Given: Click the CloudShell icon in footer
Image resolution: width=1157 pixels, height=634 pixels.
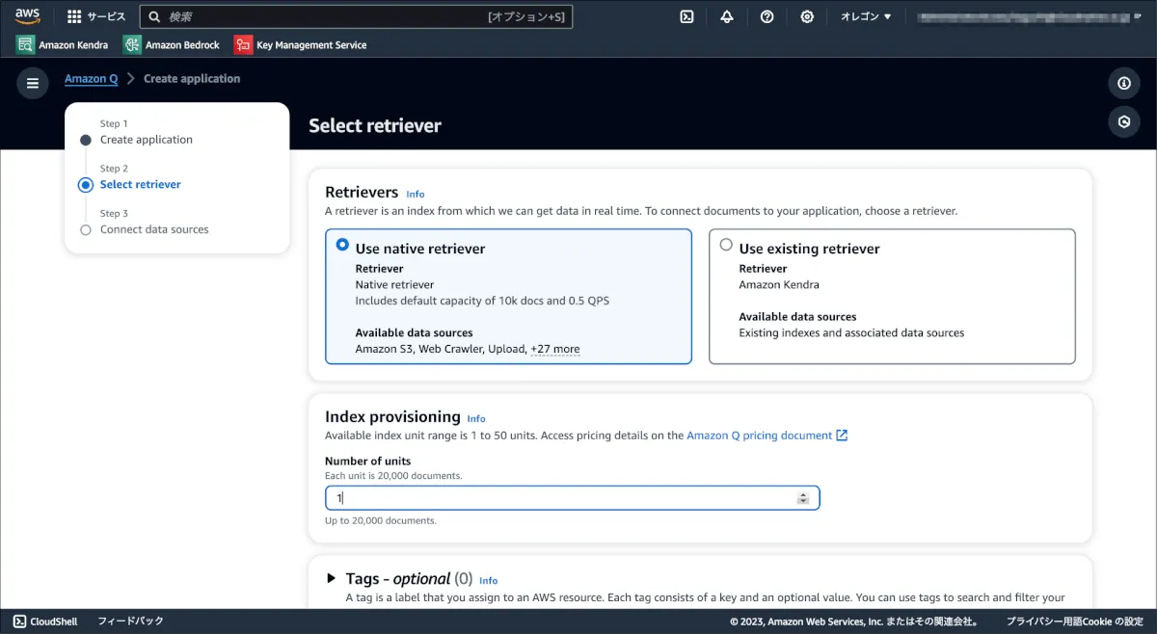Looking at the screenshot, I should (x=19, y=621).
